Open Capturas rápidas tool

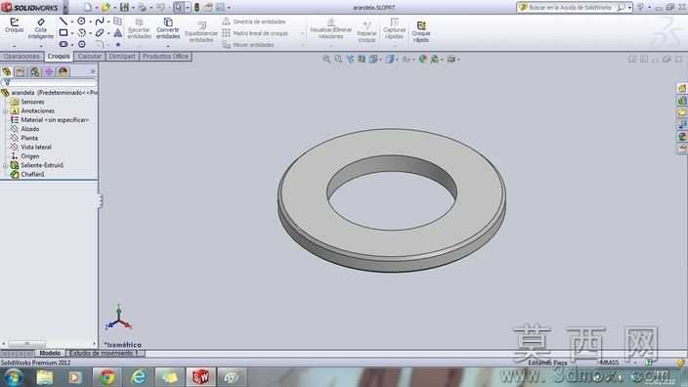click(x=394, y=29)
